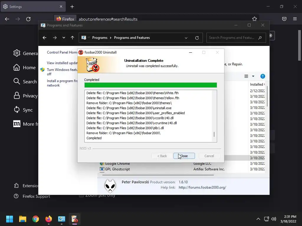Click the disabled Back button in uninstaller
Screen dimensions: 302x226
tap(162, 156)
